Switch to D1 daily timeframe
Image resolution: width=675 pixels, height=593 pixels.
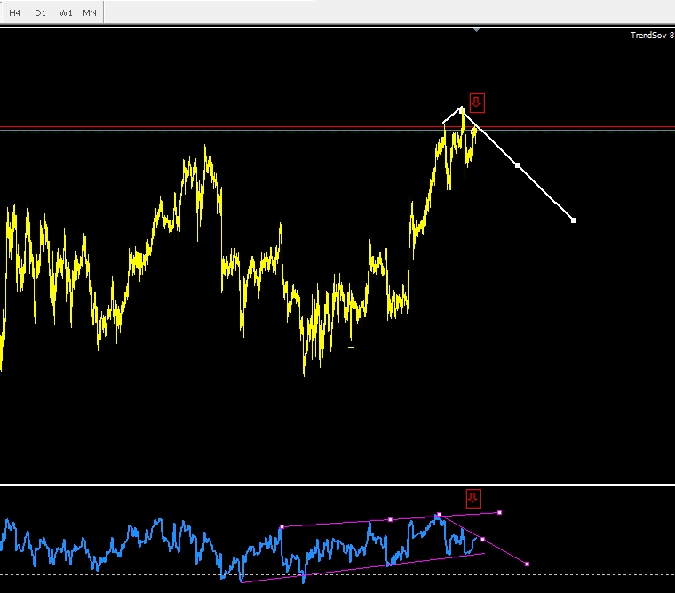pos(40,13)
